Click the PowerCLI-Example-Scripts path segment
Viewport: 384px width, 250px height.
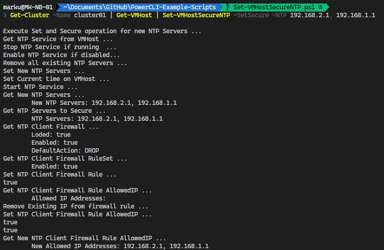(182, 7)
